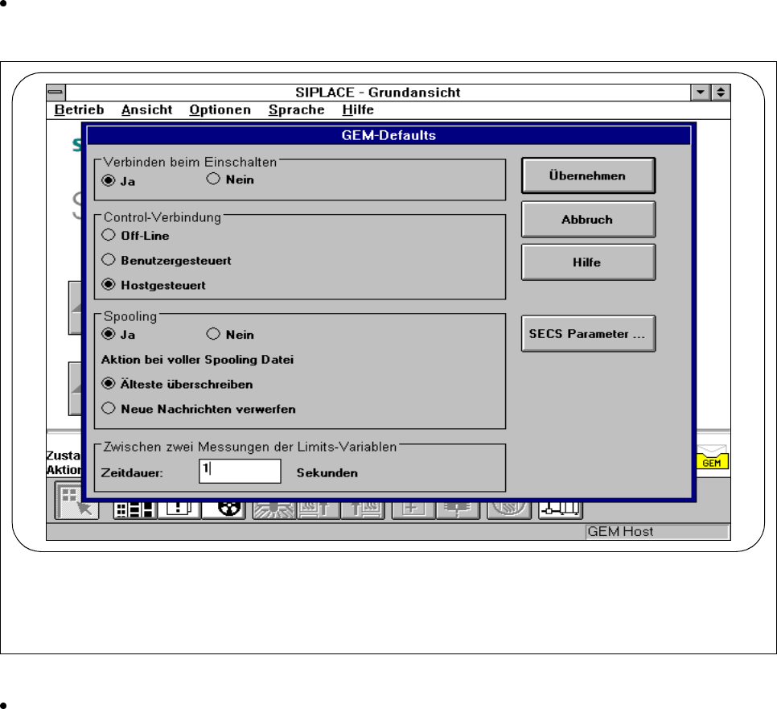Click the Zeitdauer input field
The width and height of the screenshot is (777, 709).
coord(240,471)
